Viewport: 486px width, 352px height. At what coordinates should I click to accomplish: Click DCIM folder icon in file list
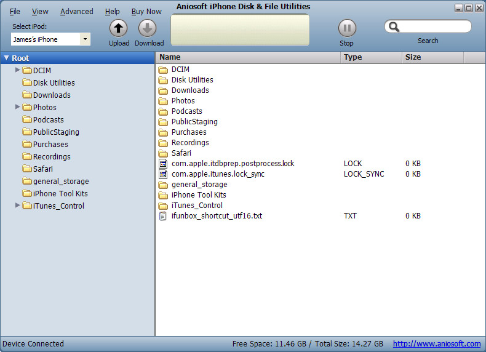tap(163, 70)
